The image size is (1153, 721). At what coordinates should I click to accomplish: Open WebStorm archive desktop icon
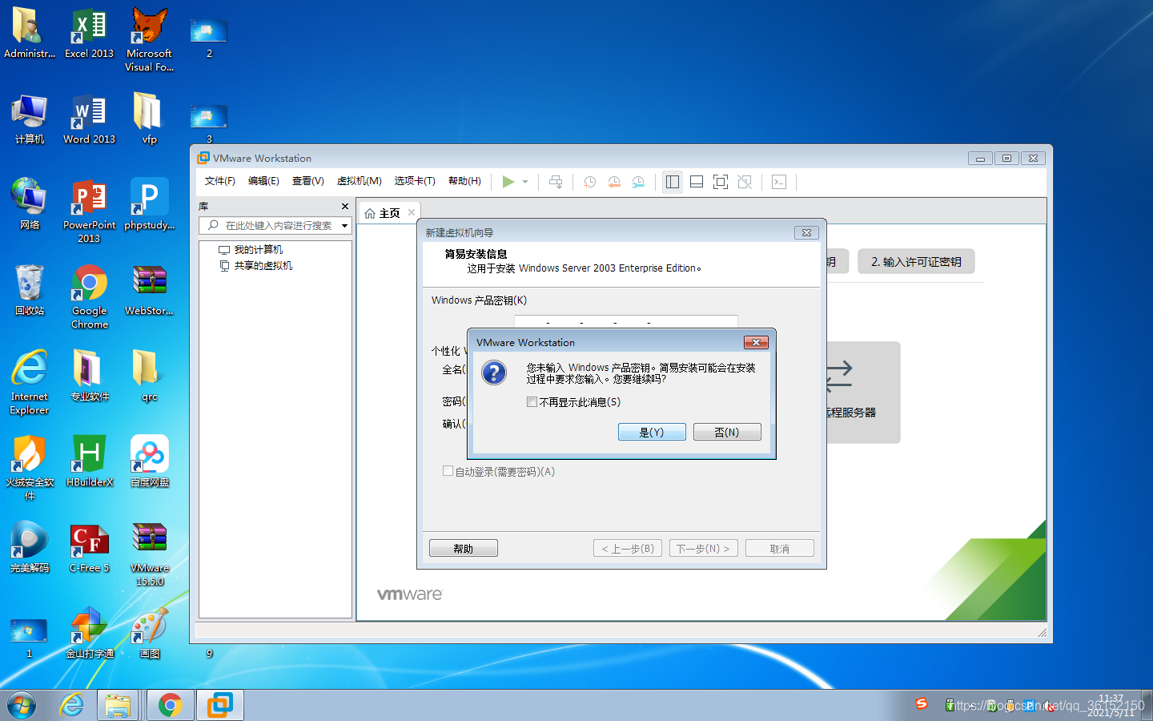[149, 291]
